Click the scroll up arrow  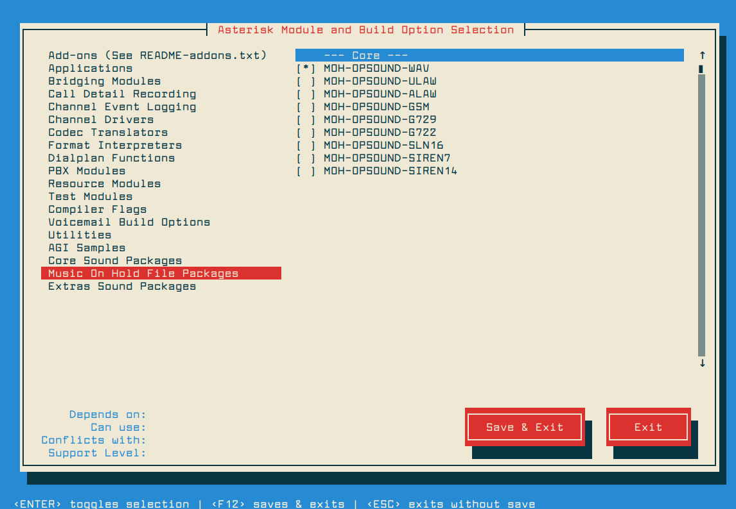tap(702, 55)
